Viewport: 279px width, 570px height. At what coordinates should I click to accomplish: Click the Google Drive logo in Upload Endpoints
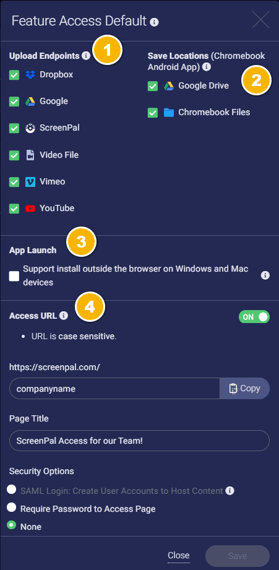[x=30, y=101]
